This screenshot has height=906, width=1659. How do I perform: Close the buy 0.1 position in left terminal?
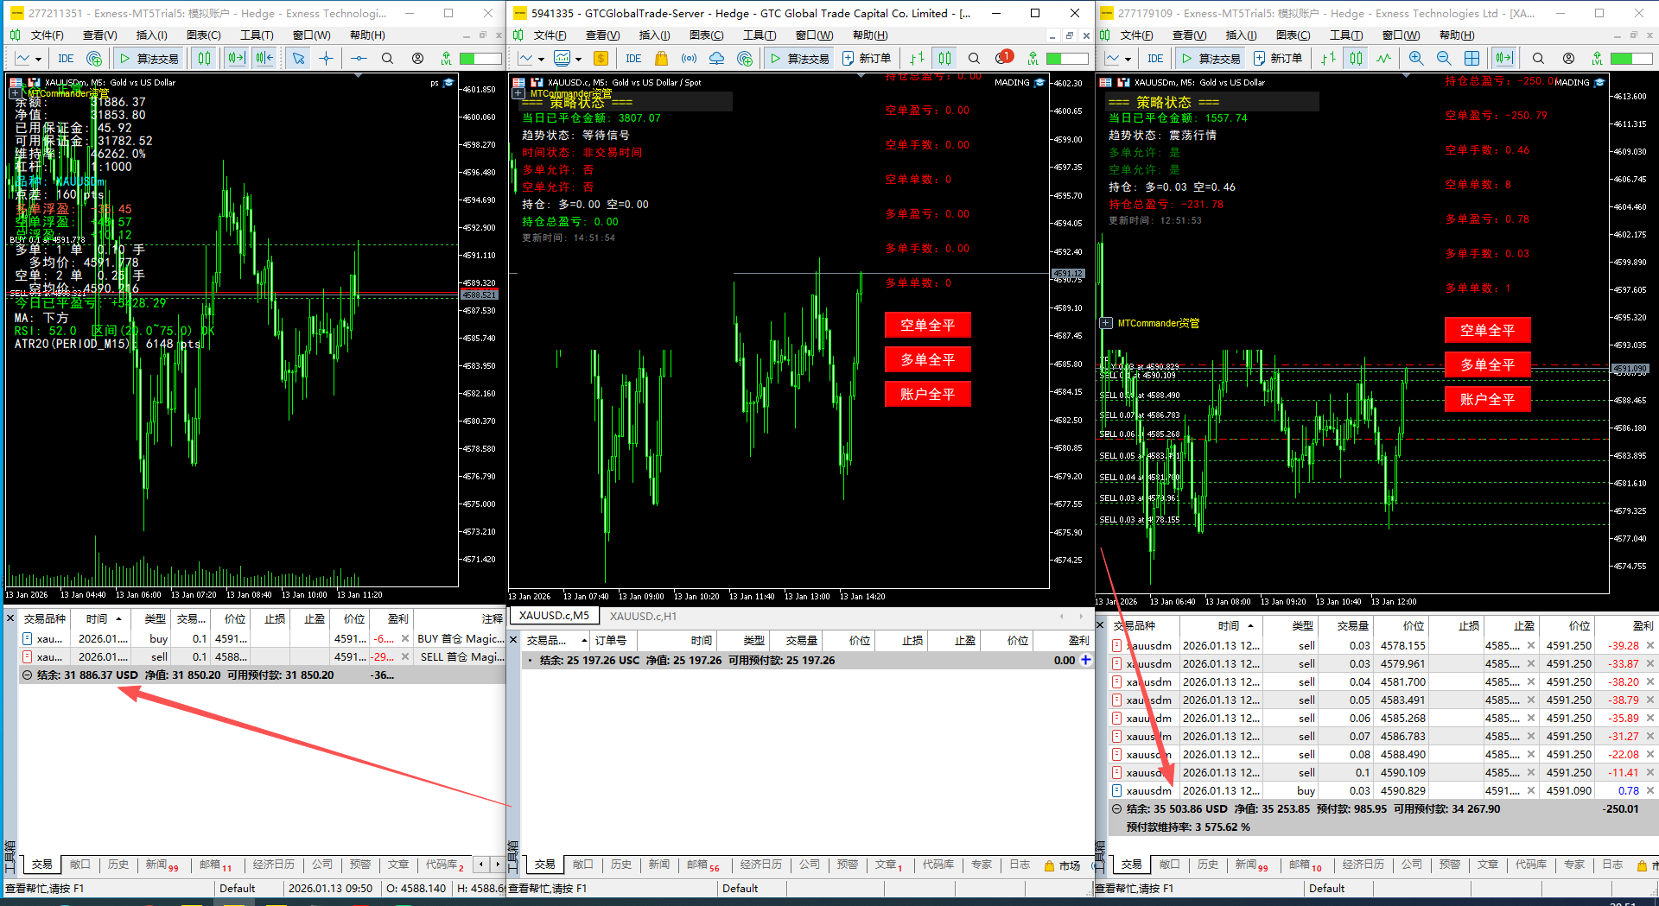coord(405,639)
